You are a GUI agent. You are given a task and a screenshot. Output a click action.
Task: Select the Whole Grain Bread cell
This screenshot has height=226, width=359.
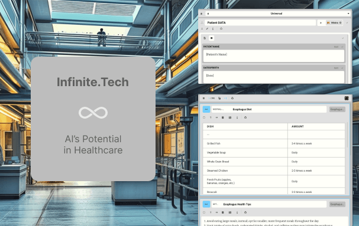(245, 162)
